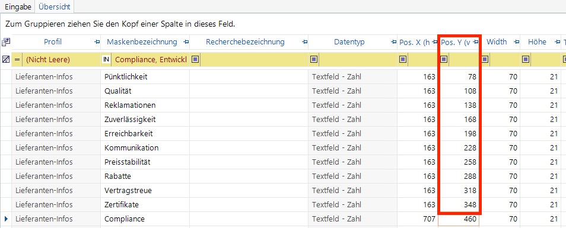Toggle the equals operator on Profil filter
The height and width of the screenshot is (228, 566).
pos(17,59)
